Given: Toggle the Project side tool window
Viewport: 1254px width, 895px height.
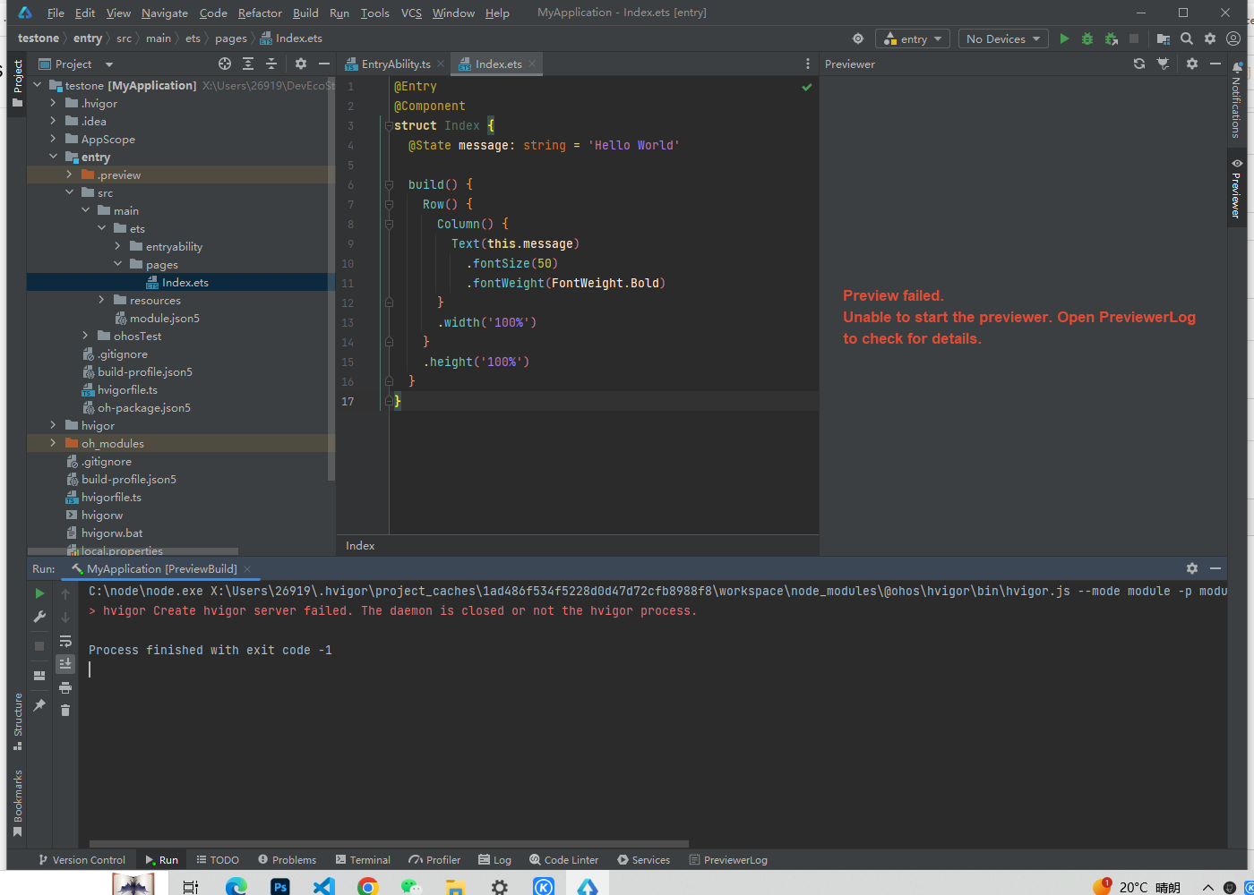Looking at the screenshot, I should (17, 83).
